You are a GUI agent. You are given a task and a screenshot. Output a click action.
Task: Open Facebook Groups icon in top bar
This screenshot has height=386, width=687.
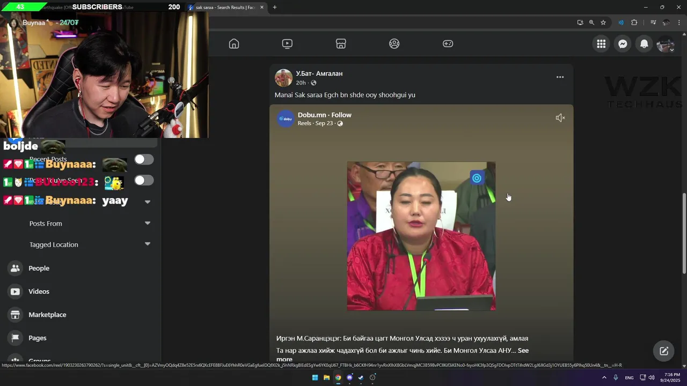(394, 44)
